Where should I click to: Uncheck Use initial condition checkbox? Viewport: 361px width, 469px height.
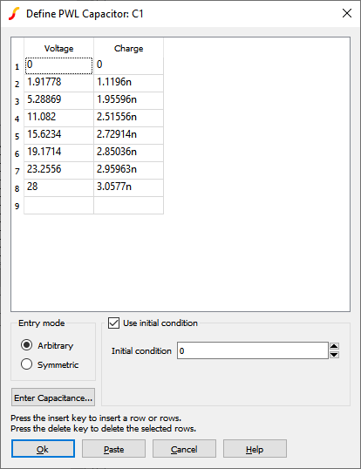[x=113, y=323]
